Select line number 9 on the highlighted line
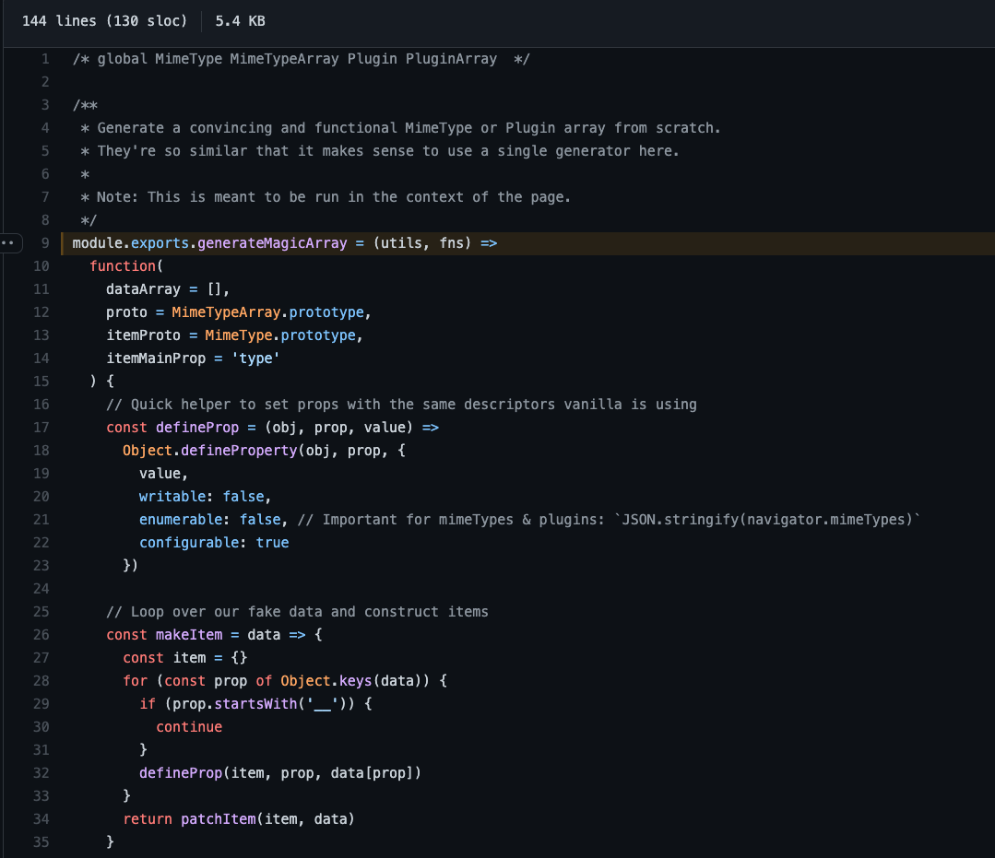Screen dimensions: 995x858 pyautogui.click(x=41, y=242)
